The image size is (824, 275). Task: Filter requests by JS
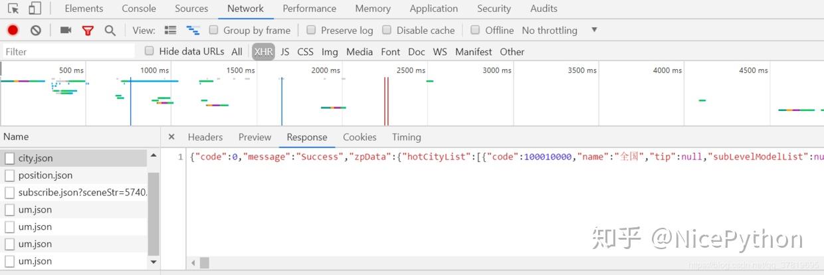pos(284,51)
